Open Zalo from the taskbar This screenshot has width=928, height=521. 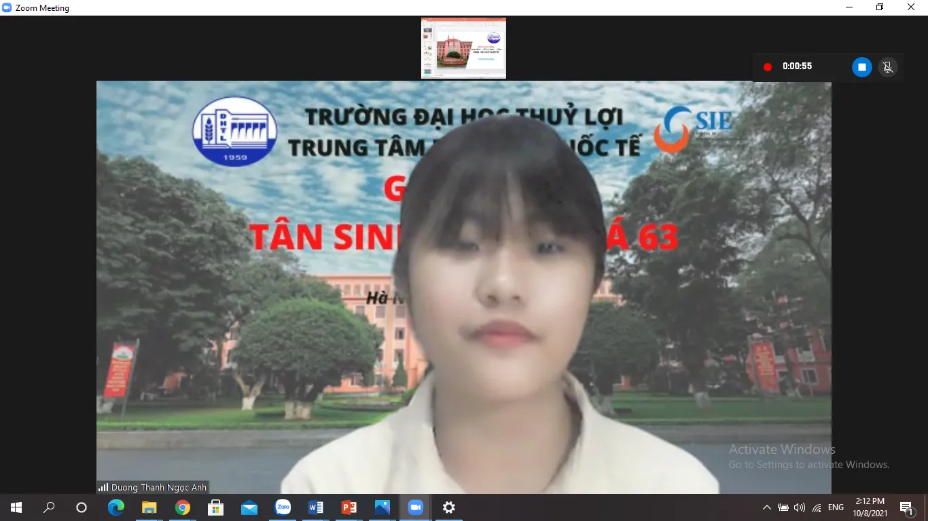point(283,507)
